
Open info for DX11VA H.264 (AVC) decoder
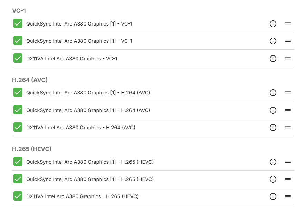(x=273, y=128)
